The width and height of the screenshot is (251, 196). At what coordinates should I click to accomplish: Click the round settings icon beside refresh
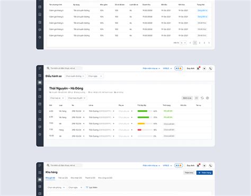coord(208,98)
